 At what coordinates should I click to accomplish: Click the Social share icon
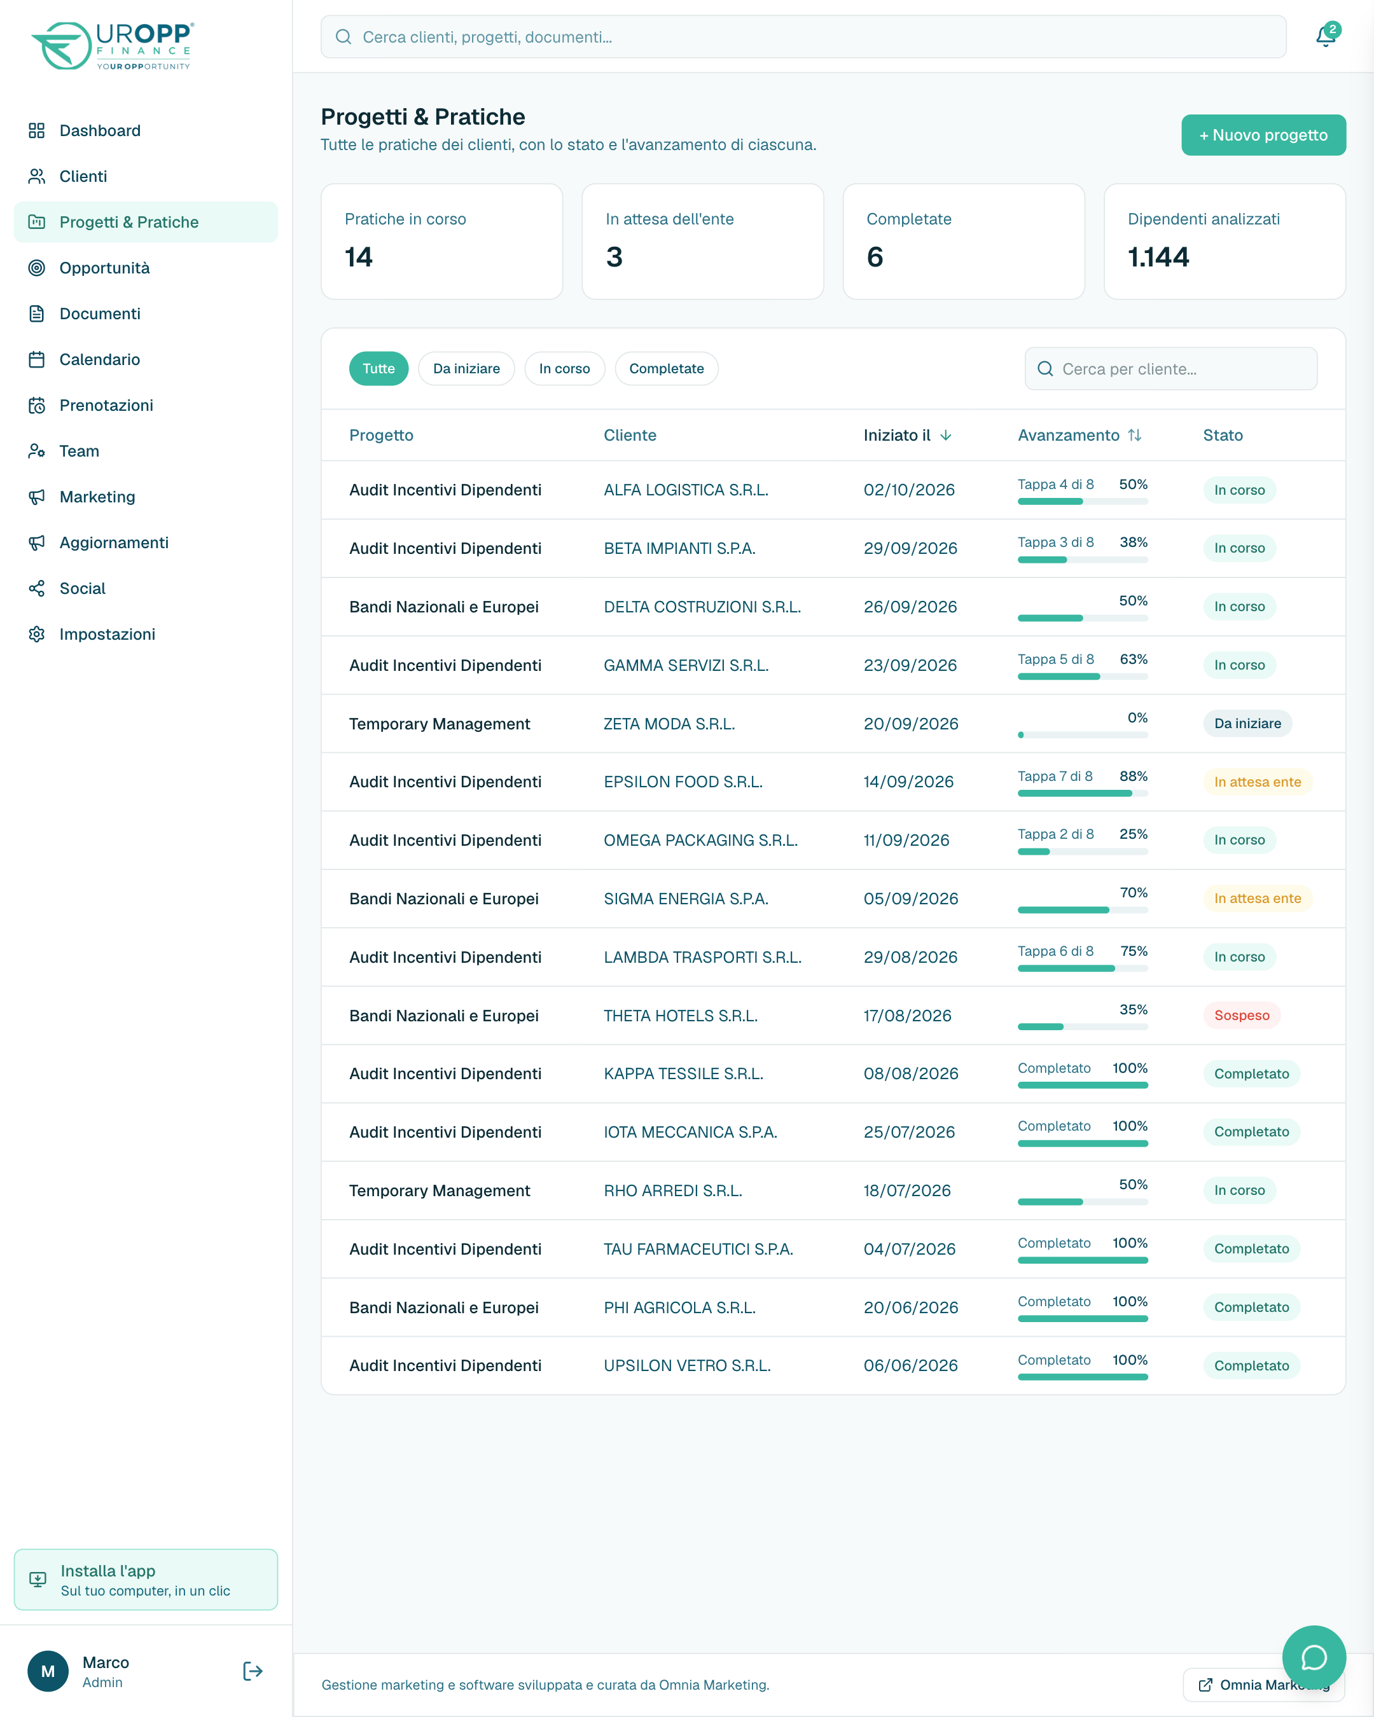click(x=37, y=588)
